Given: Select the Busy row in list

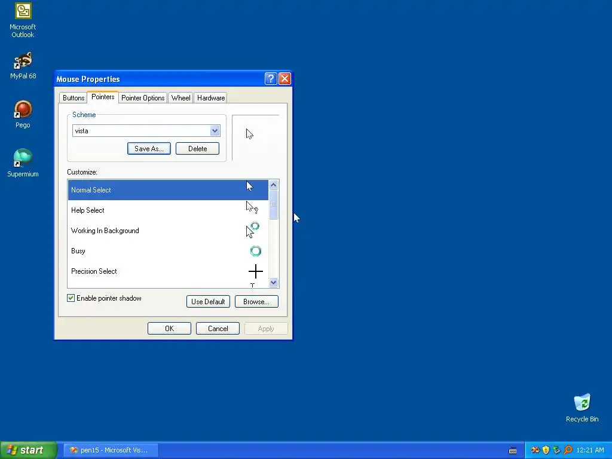Looking at the screenshot, I should [x=168, y=251].
